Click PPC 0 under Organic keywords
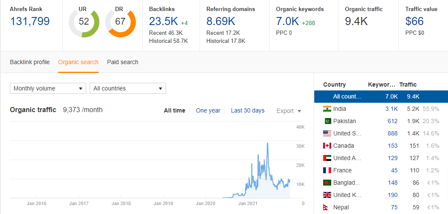The height and width of the screenshot is (214, 448). pyautogui.click(x=284, y=33)
